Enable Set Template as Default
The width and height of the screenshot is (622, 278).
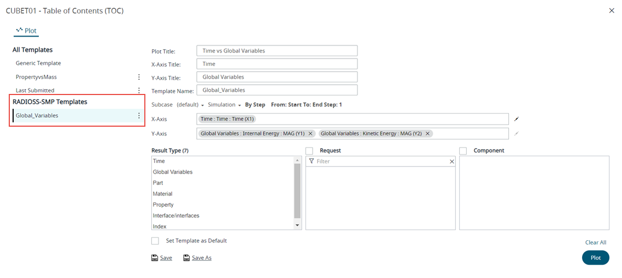(x=155, y=241)
